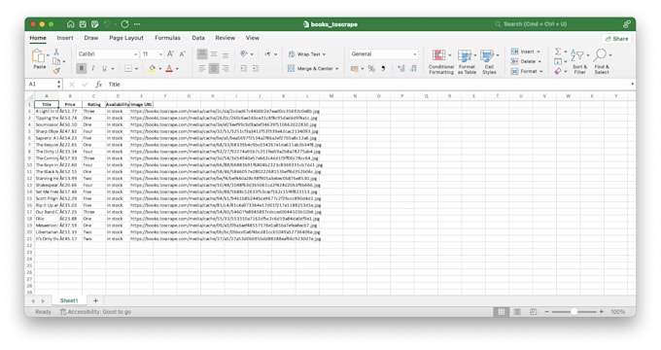Click the Increase Indent icon
The height and width of the screenshot is (350, 661).
click(256, 68)
